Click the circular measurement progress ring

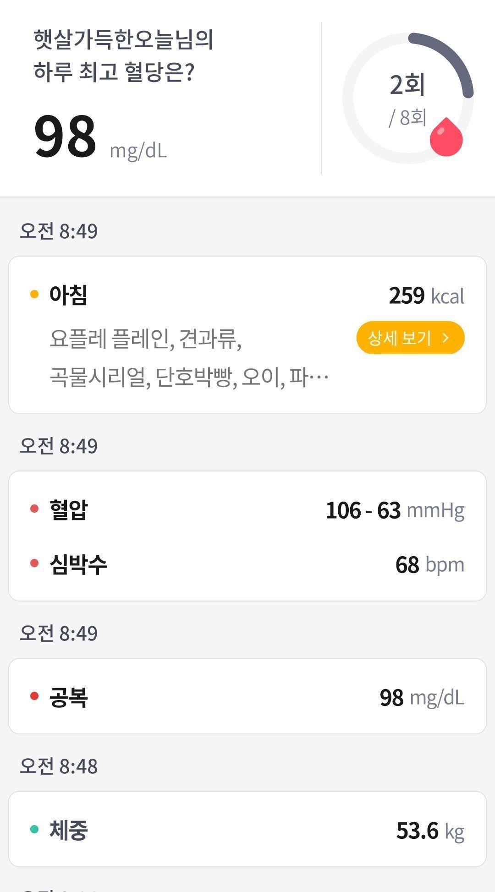click(x=408, y=98)
